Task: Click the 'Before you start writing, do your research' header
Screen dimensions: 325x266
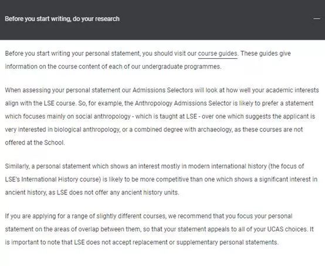Action: pyautogui.click(x=62, y=19)
